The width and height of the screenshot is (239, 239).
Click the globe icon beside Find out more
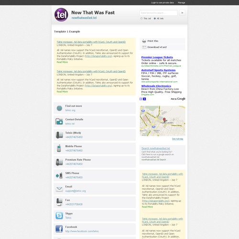(x=59, y=108)
